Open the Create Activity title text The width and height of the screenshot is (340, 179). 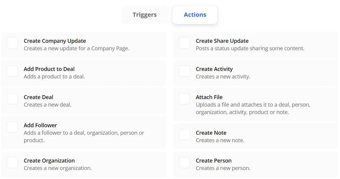[214, 69]
